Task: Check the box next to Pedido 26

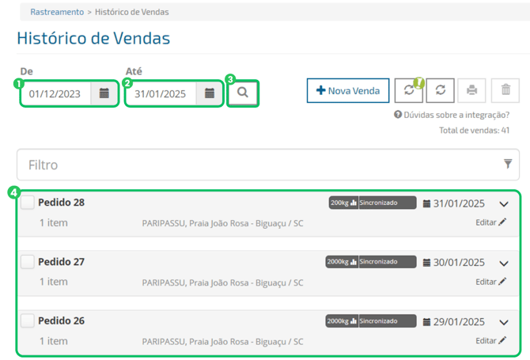Action: 28,321
